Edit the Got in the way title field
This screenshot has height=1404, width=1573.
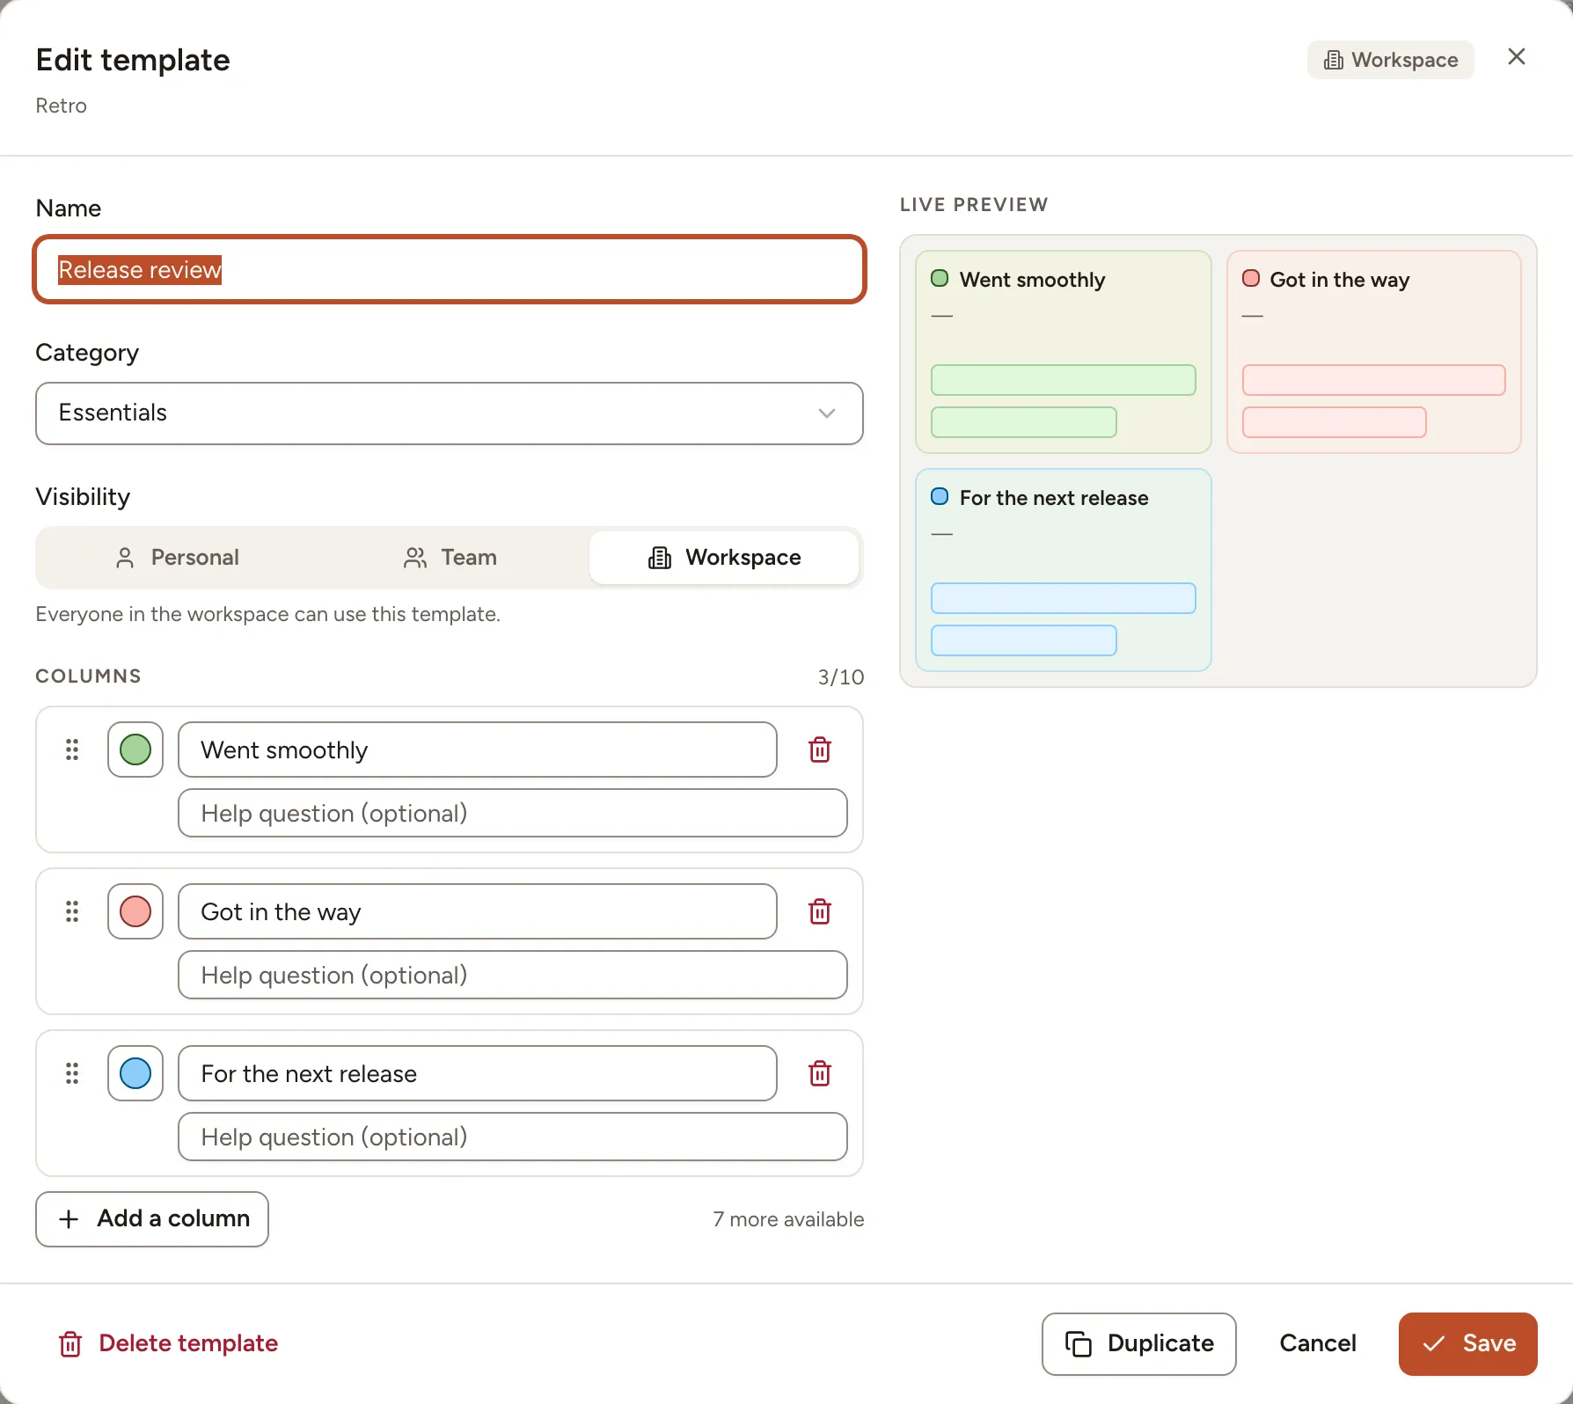(x=478, y=911)
